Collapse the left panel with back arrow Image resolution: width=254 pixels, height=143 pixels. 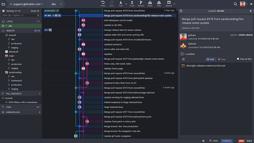[3, 11]
